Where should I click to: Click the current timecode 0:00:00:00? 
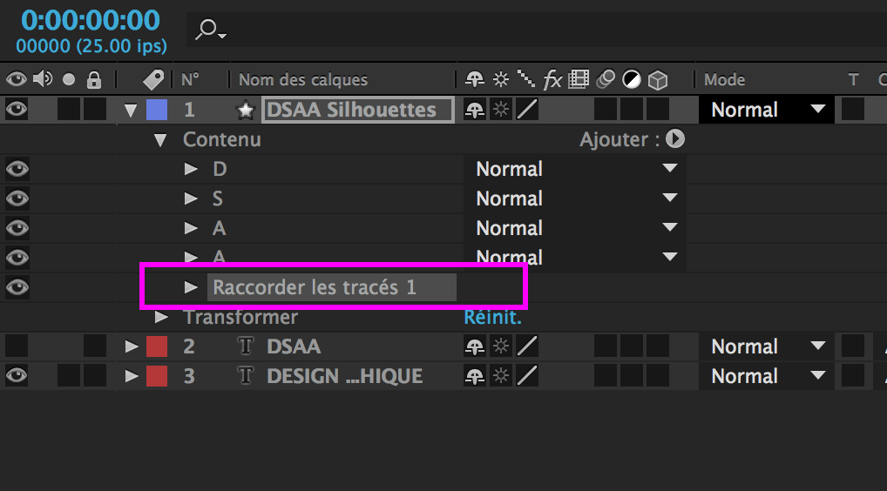91,21
